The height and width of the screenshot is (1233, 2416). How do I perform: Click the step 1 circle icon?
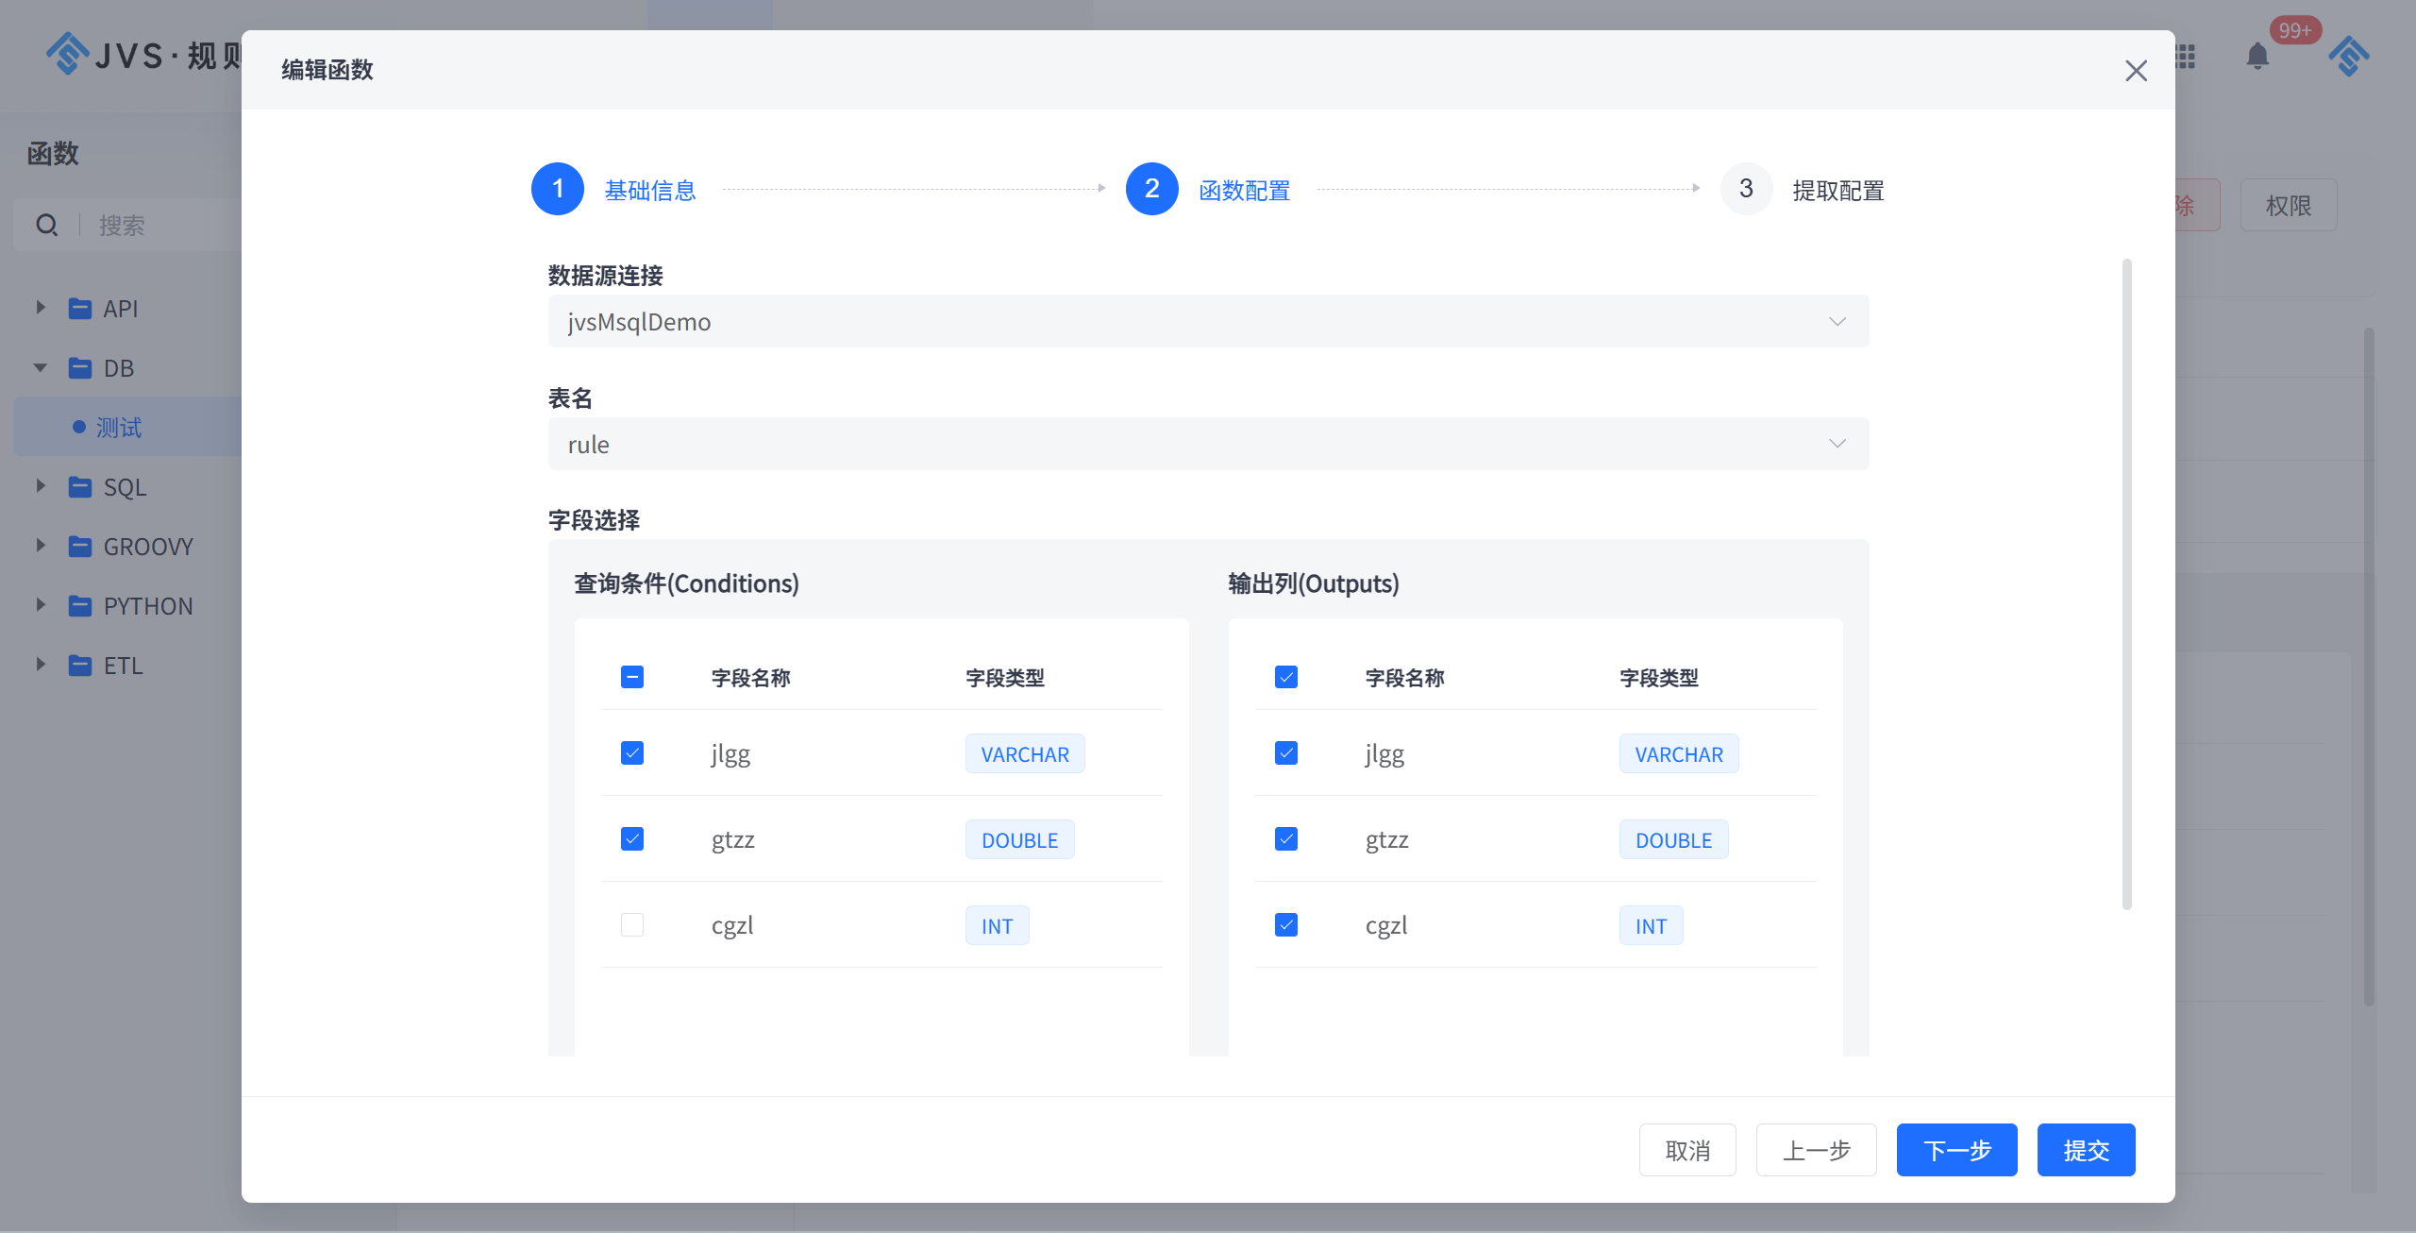[x=558, y=189]
